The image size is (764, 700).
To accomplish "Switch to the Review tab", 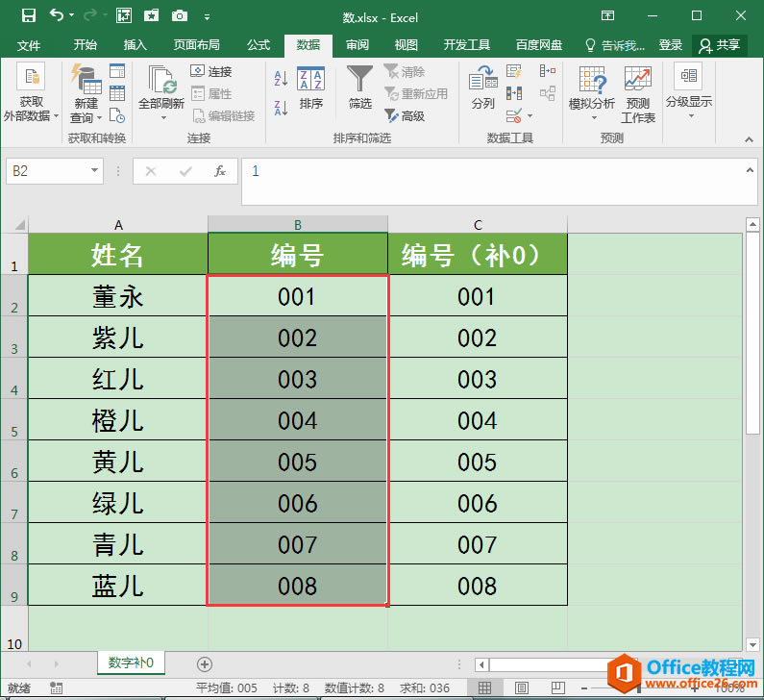I will click(357, 45).
